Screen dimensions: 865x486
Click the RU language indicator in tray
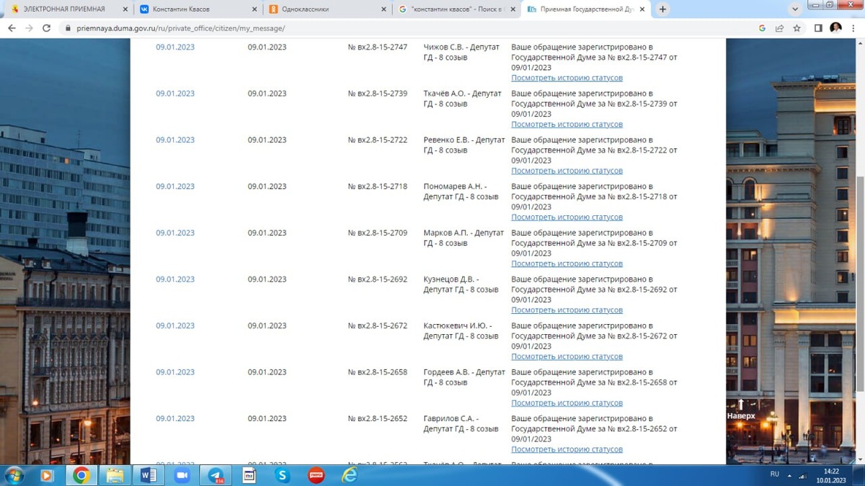(x=775, y=474)
